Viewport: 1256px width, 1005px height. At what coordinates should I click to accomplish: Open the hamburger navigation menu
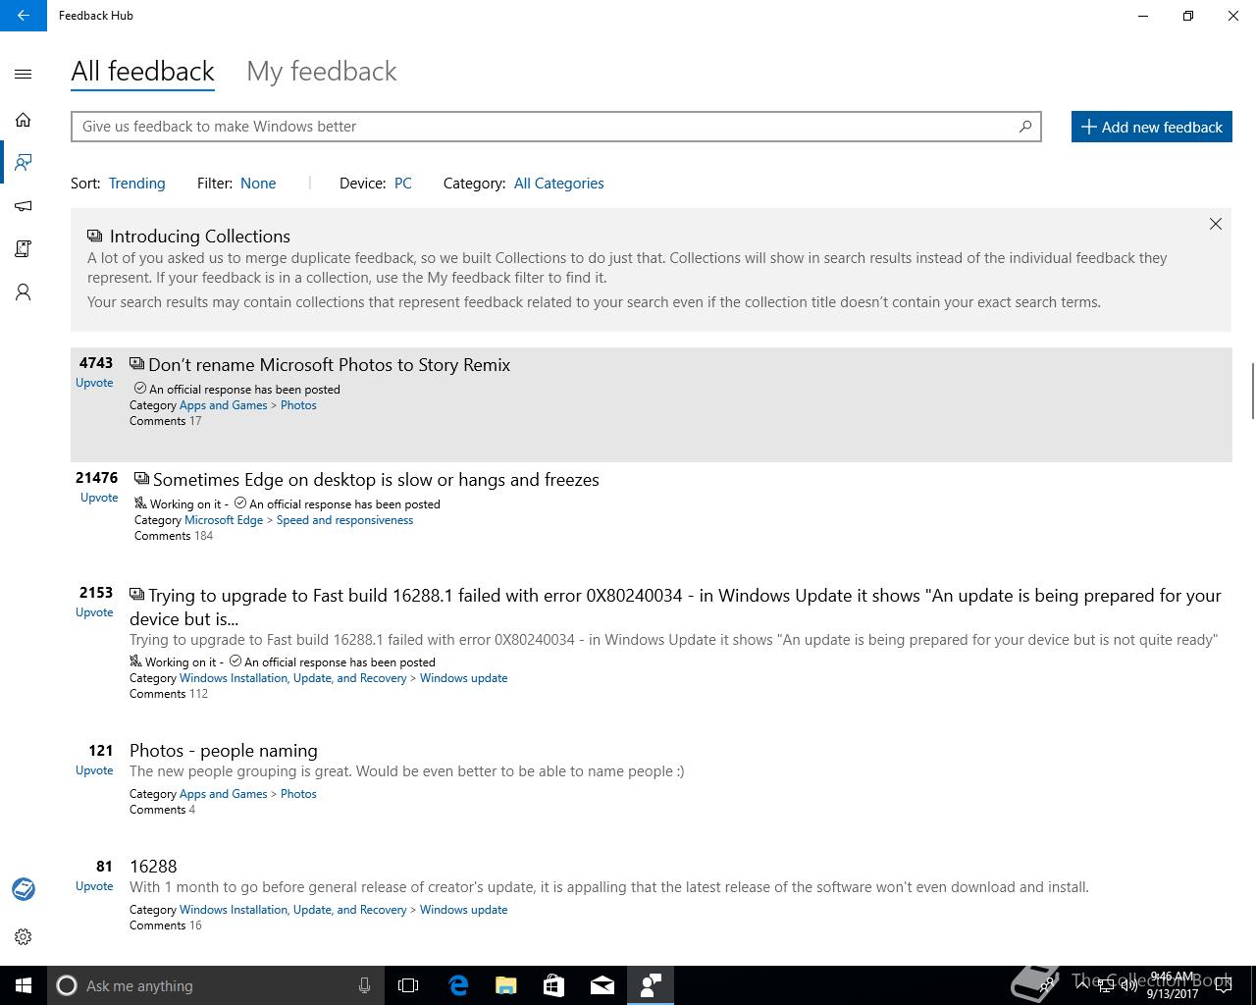pos(24,74)
